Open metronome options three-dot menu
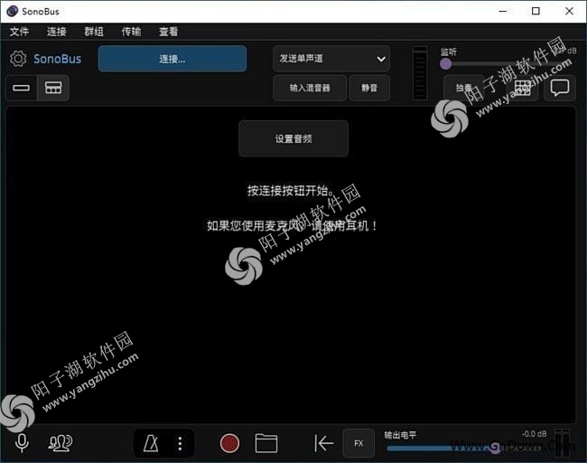587x463 pixels. [x=180, y=443]
